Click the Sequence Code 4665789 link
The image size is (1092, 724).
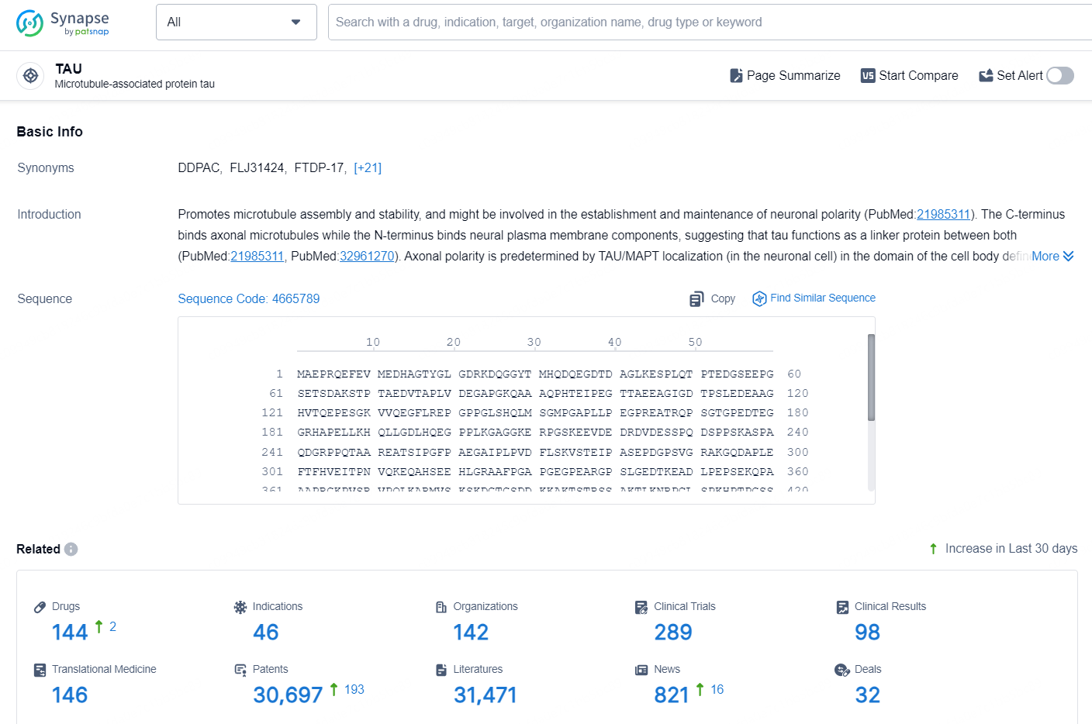[248, 299]
